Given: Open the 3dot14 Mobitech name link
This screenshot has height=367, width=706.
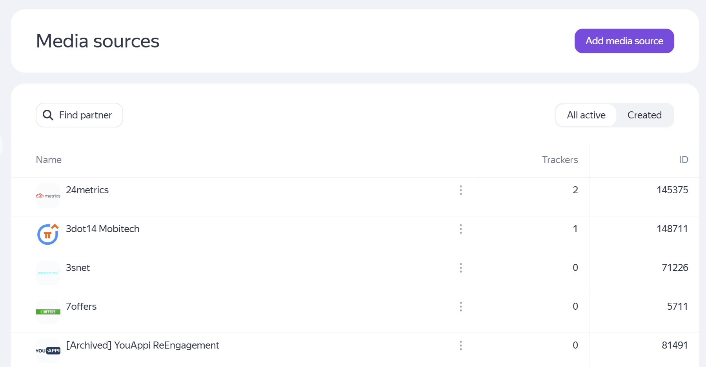Looking at the screenshot, I should pyautogui.click(x=102, y=229).
